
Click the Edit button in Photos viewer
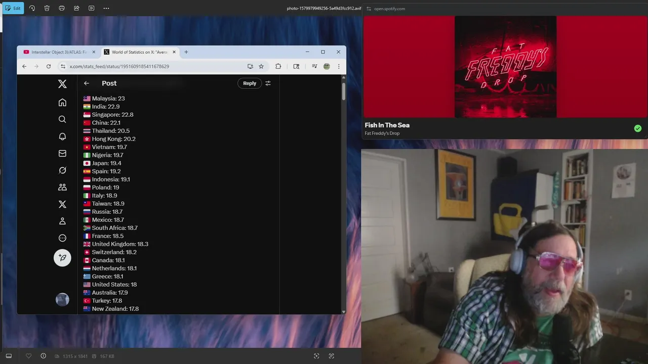tap(13, 8)
